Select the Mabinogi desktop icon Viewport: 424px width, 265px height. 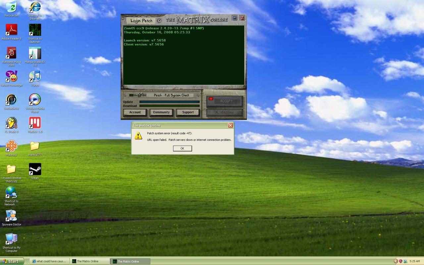pyautogui.click(x=11, y=148)
